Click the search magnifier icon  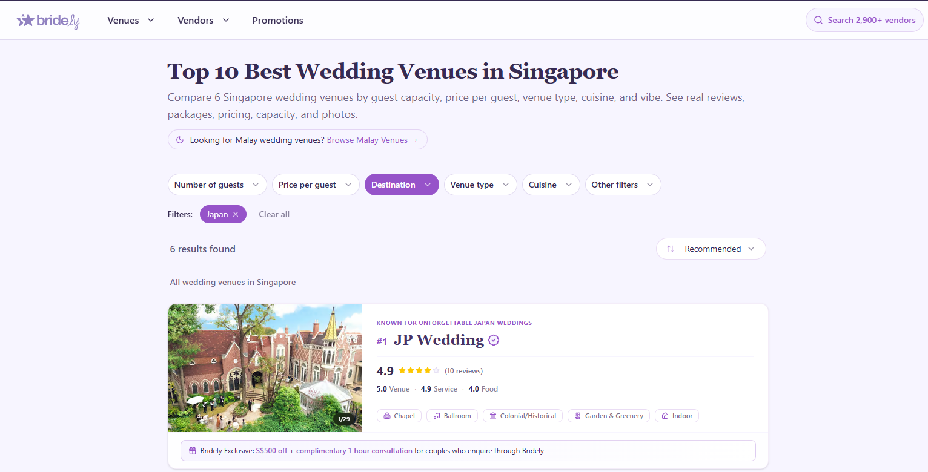tap(818, 20)
